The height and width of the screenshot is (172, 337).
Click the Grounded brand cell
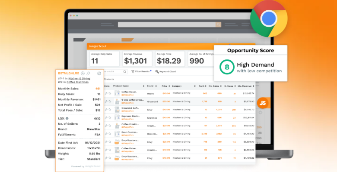[x=153, y=101]
